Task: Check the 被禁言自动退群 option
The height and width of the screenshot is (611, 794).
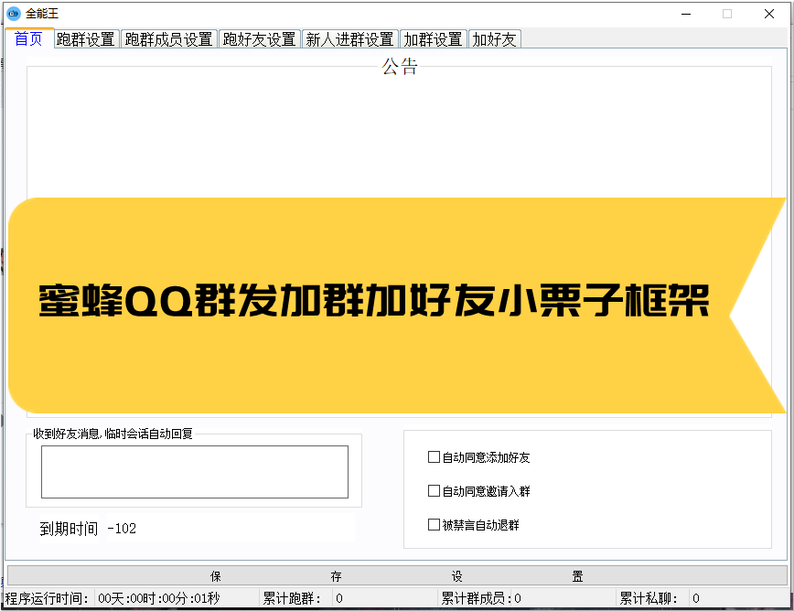Action: [x=474, y=525]
